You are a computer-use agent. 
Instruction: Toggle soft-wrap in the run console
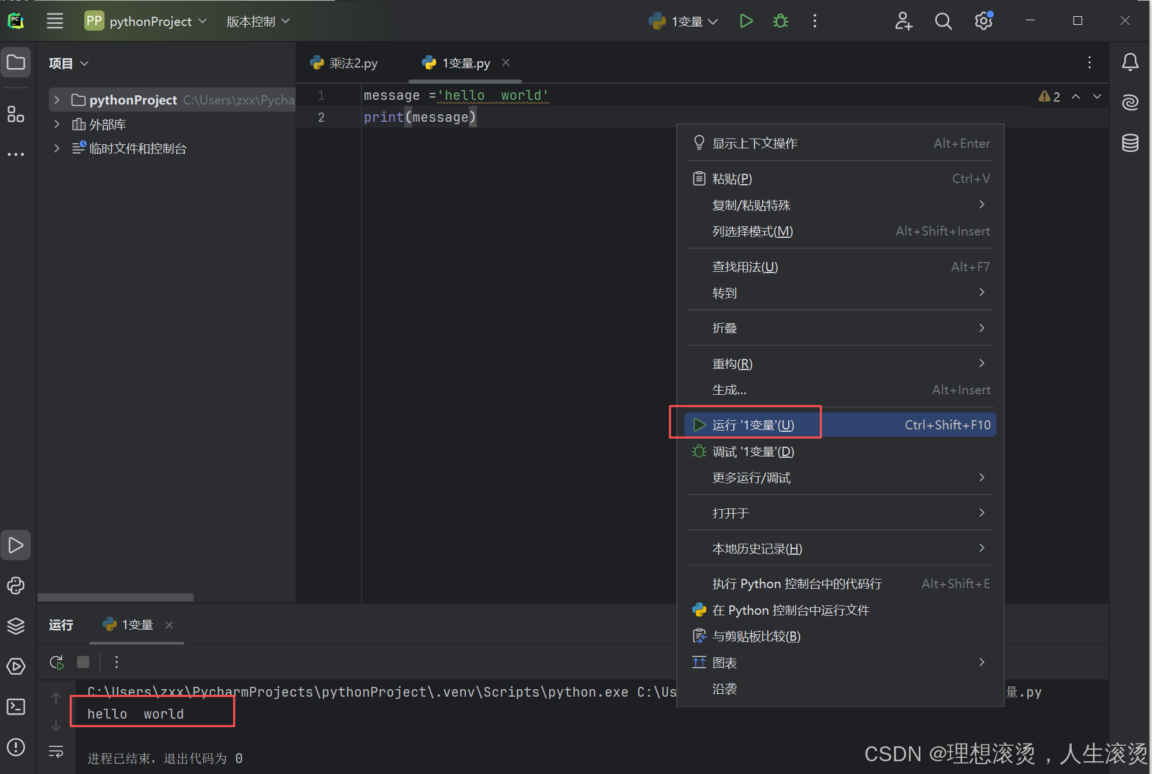pyautogui.click(x=56, y=751)
